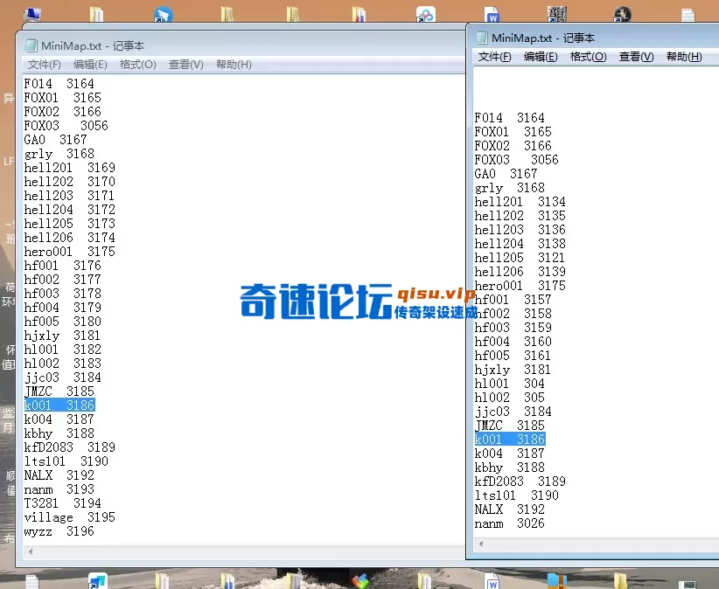719x589 pixels.
Task: Open 格式(O) menu in the right Notepad window
Action: (588, 57)
